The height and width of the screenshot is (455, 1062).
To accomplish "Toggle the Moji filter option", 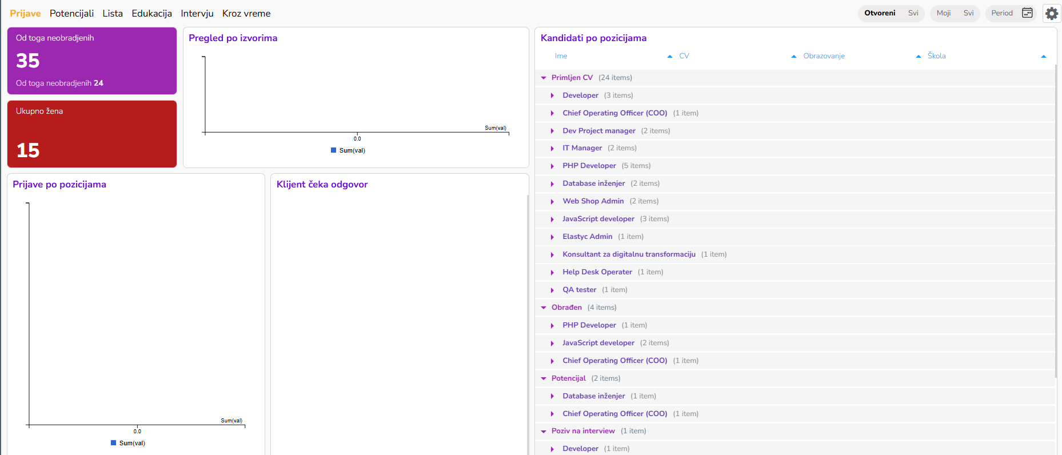I will pyautogui.click(x=943, y=13).
